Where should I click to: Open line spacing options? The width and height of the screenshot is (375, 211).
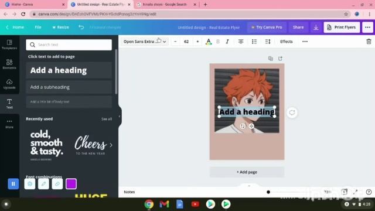click(x=268, y=42)
